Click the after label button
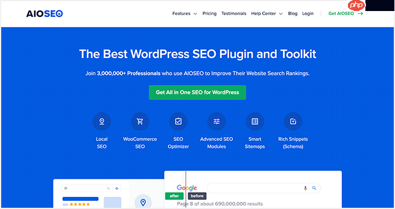Image resolution: width=395 pixels, height=209 pixels. pos(174,196)
